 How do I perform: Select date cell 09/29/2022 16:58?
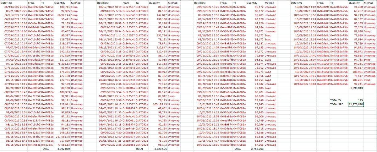(x=208, y=92)
